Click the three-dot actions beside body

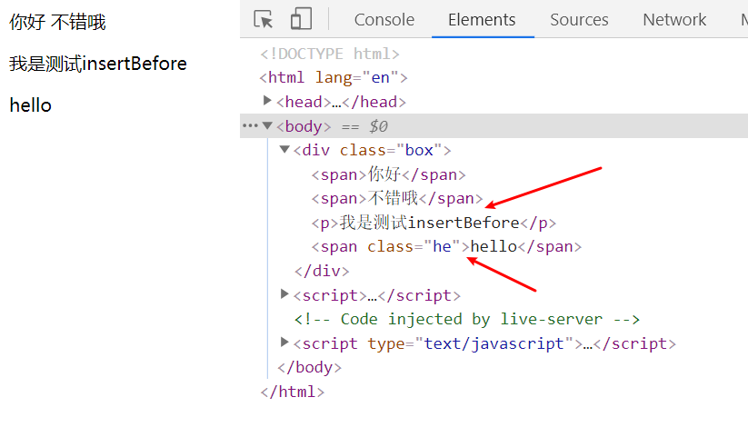pos(250,126)
